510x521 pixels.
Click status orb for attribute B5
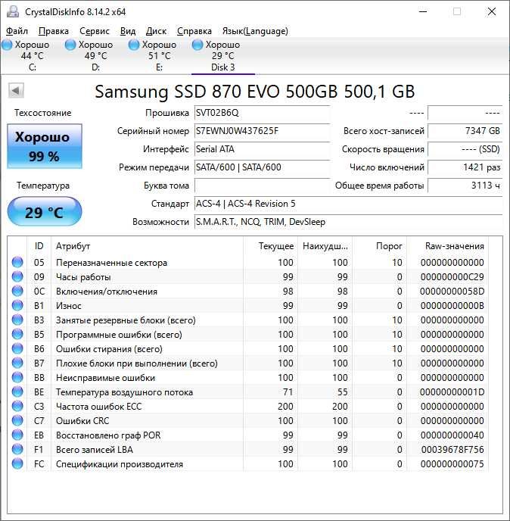tap(17, 334)
